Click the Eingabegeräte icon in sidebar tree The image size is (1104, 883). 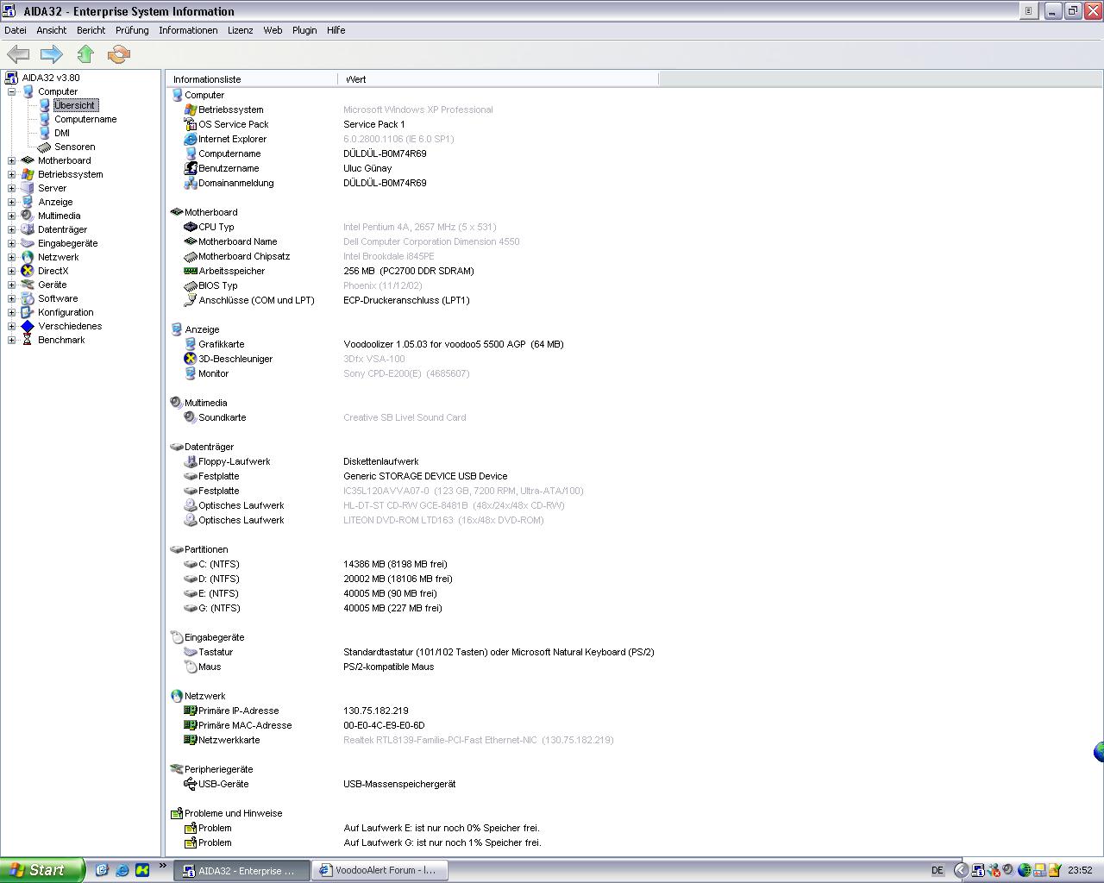point(28,243)
